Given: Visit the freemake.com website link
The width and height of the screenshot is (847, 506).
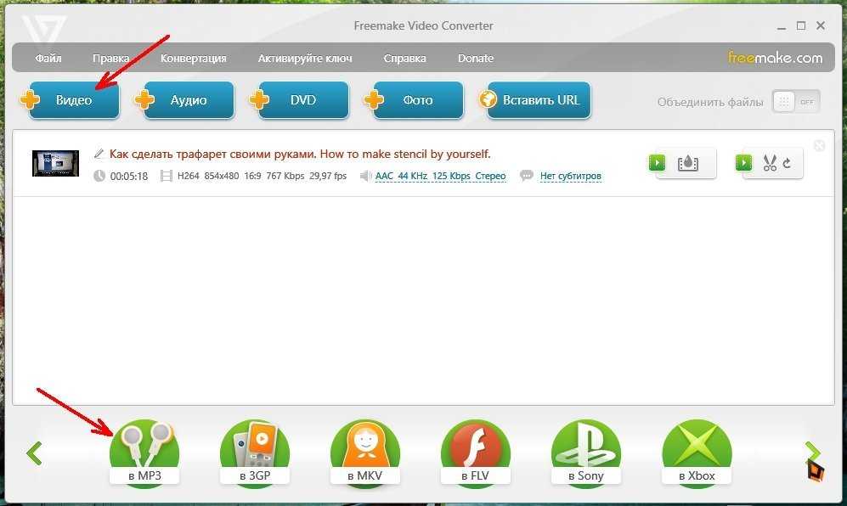Looking at the screenshot, I should coord(775,59).
